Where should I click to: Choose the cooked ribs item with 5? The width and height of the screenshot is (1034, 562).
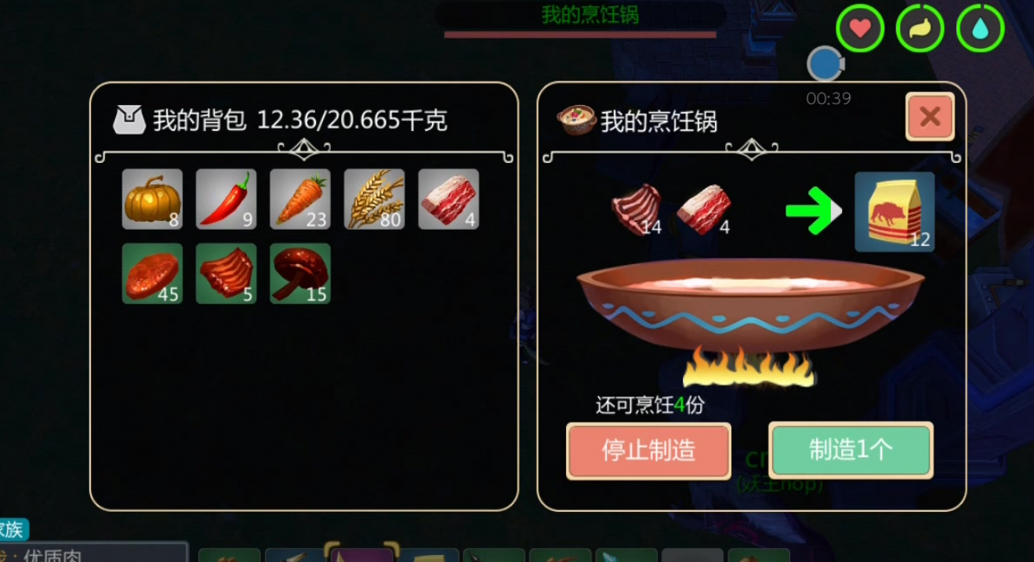tap(226, 273)
